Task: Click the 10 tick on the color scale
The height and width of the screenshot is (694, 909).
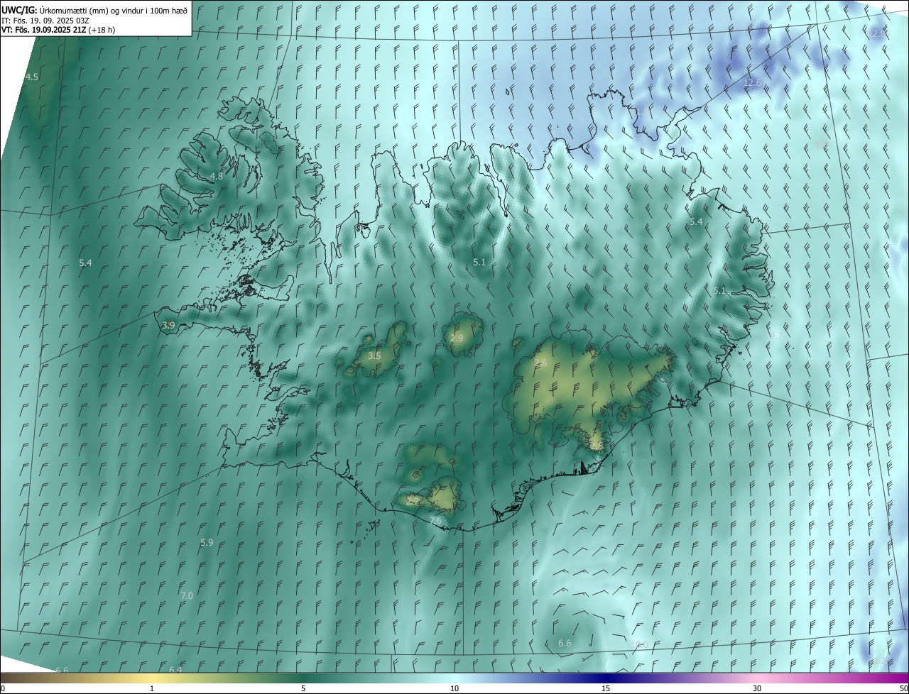Action: pos(454,688)
